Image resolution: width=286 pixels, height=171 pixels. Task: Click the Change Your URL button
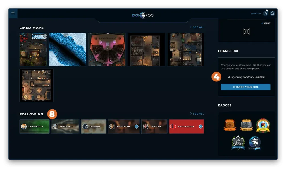(x=246, y=87)
